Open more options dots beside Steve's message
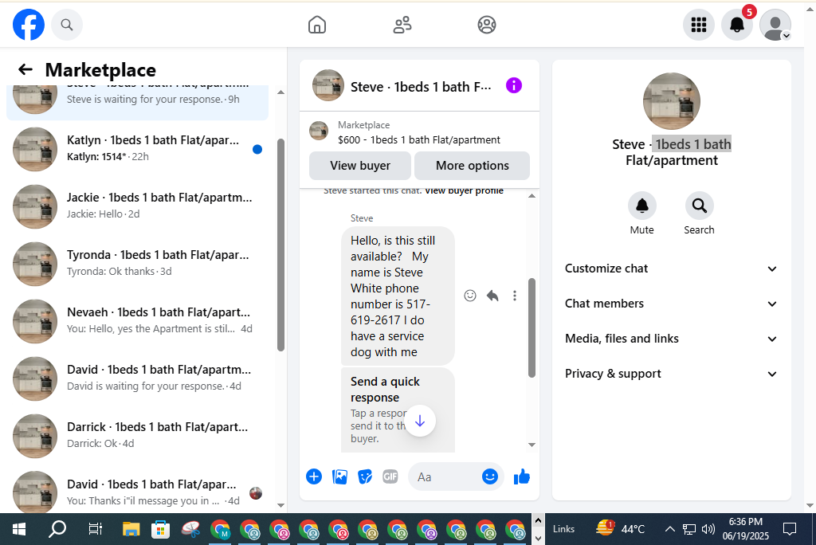Screen dimensions: 816x545 click(x=515, y=296)
